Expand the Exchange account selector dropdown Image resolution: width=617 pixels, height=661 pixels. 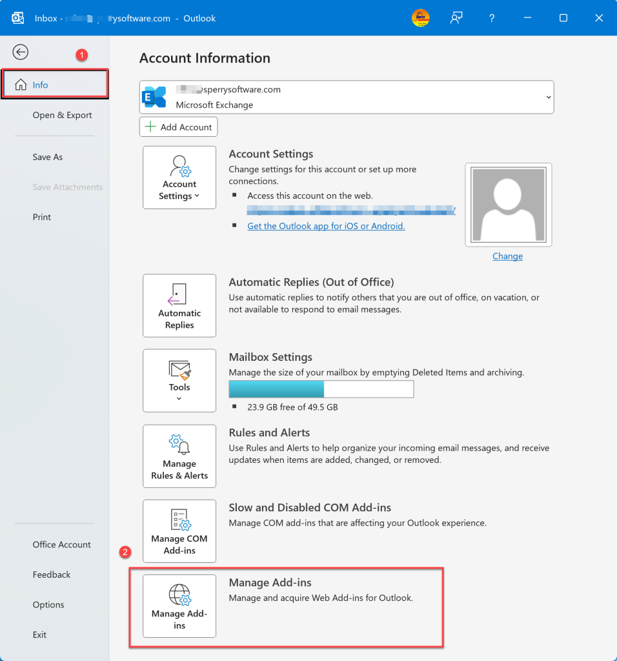point(547,96)
